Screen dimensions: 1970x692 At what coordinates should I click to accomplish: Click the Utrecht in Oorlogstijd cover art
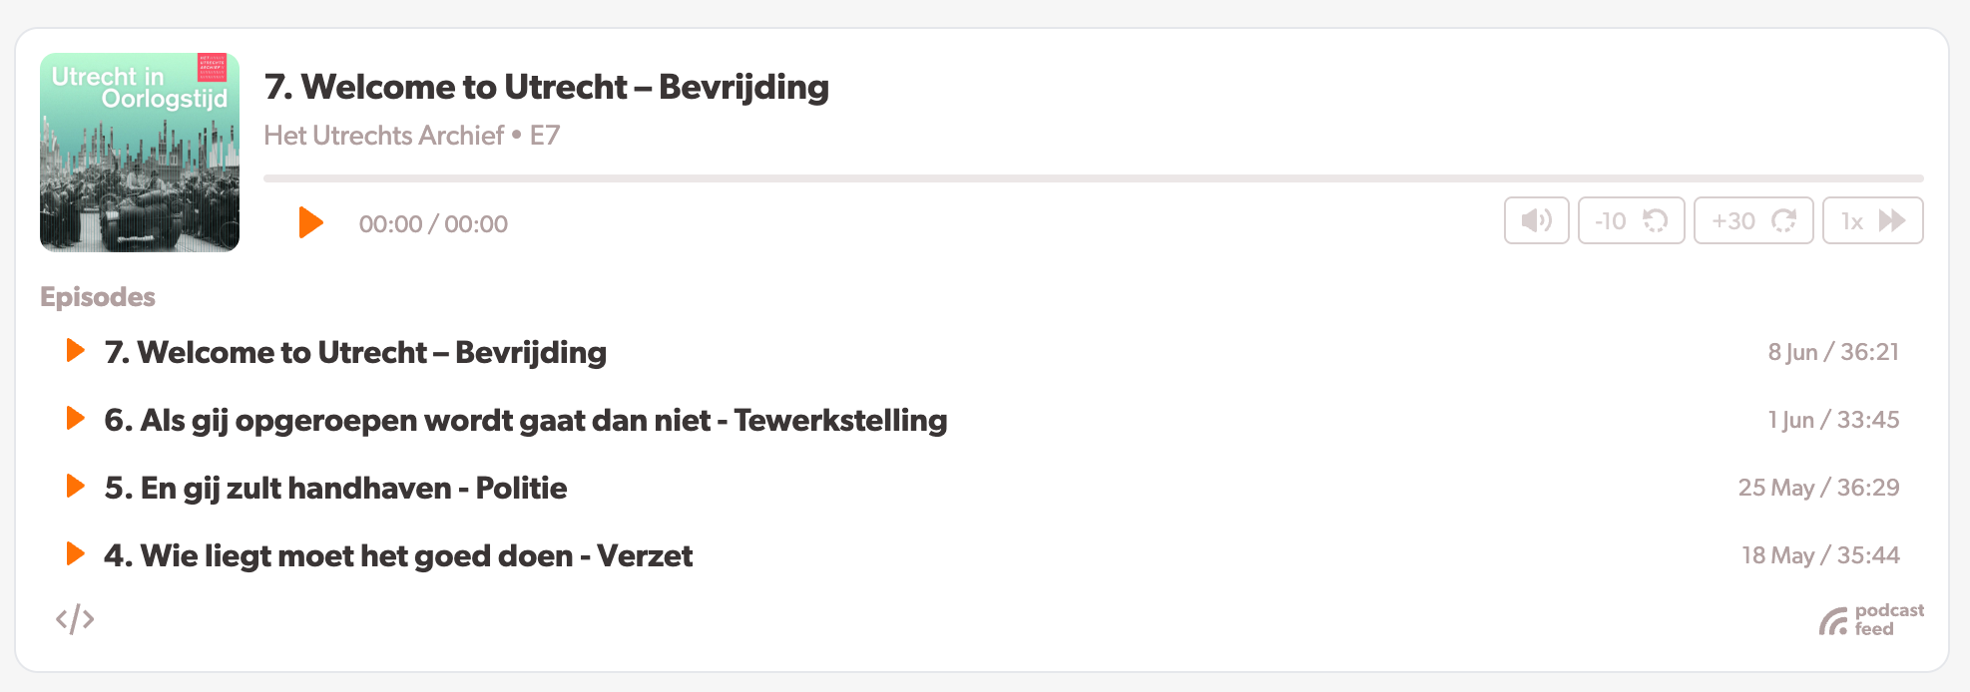[x=140, y=153]
